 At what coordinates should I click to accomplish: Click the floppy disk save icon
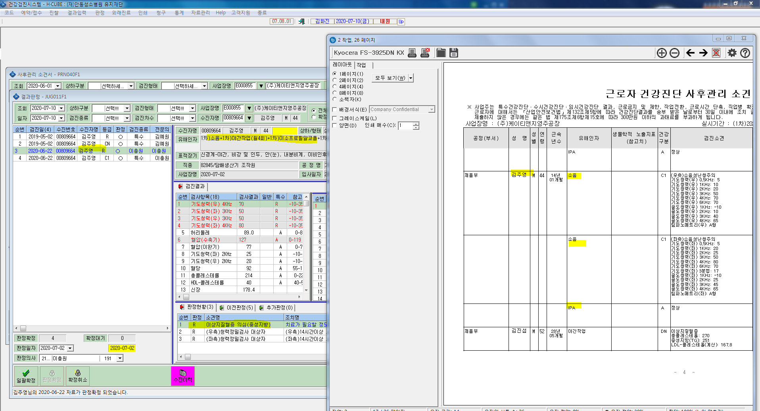(454, 53)
